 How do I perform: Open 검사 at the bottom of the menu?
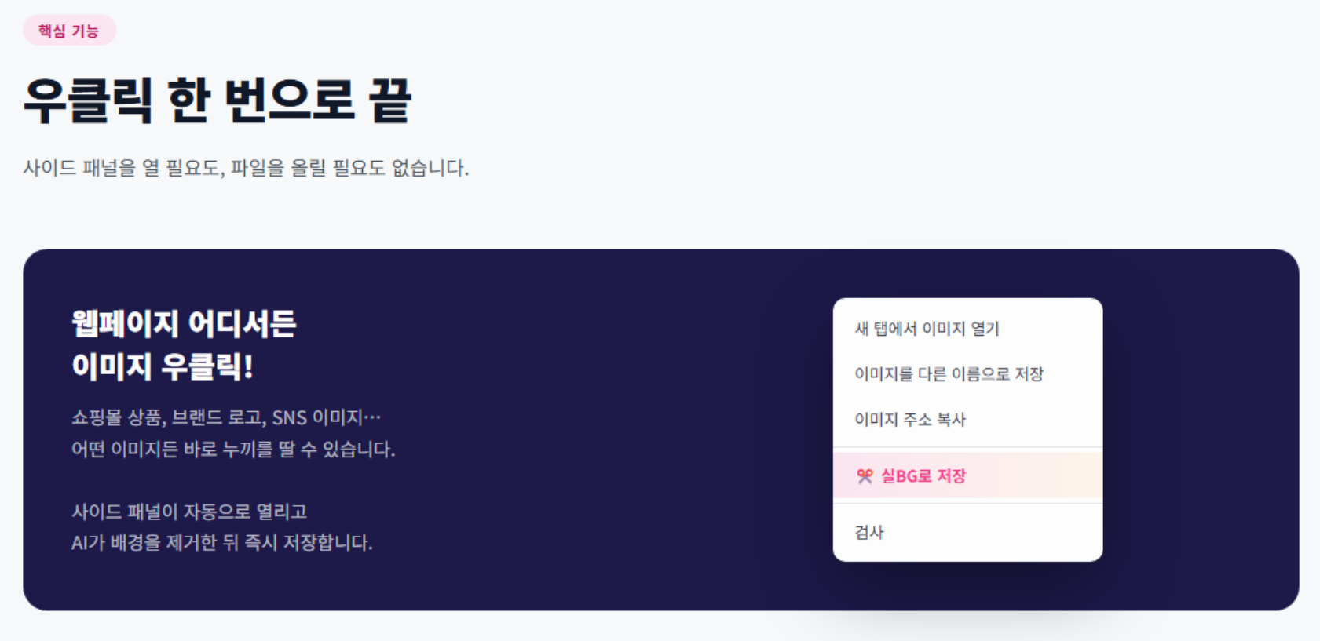[967, 533]
